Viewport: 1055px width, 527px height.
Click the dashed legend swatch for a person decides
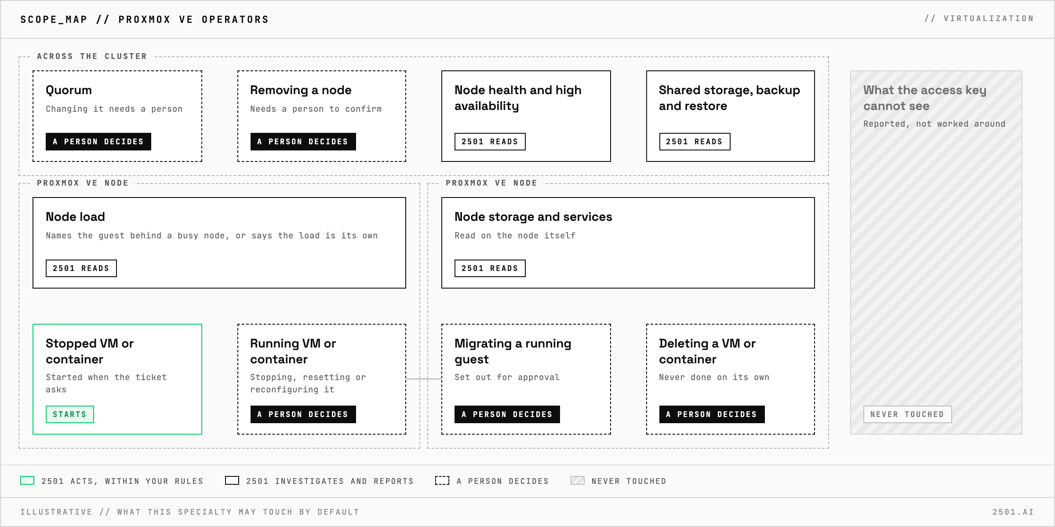point(442,480)
